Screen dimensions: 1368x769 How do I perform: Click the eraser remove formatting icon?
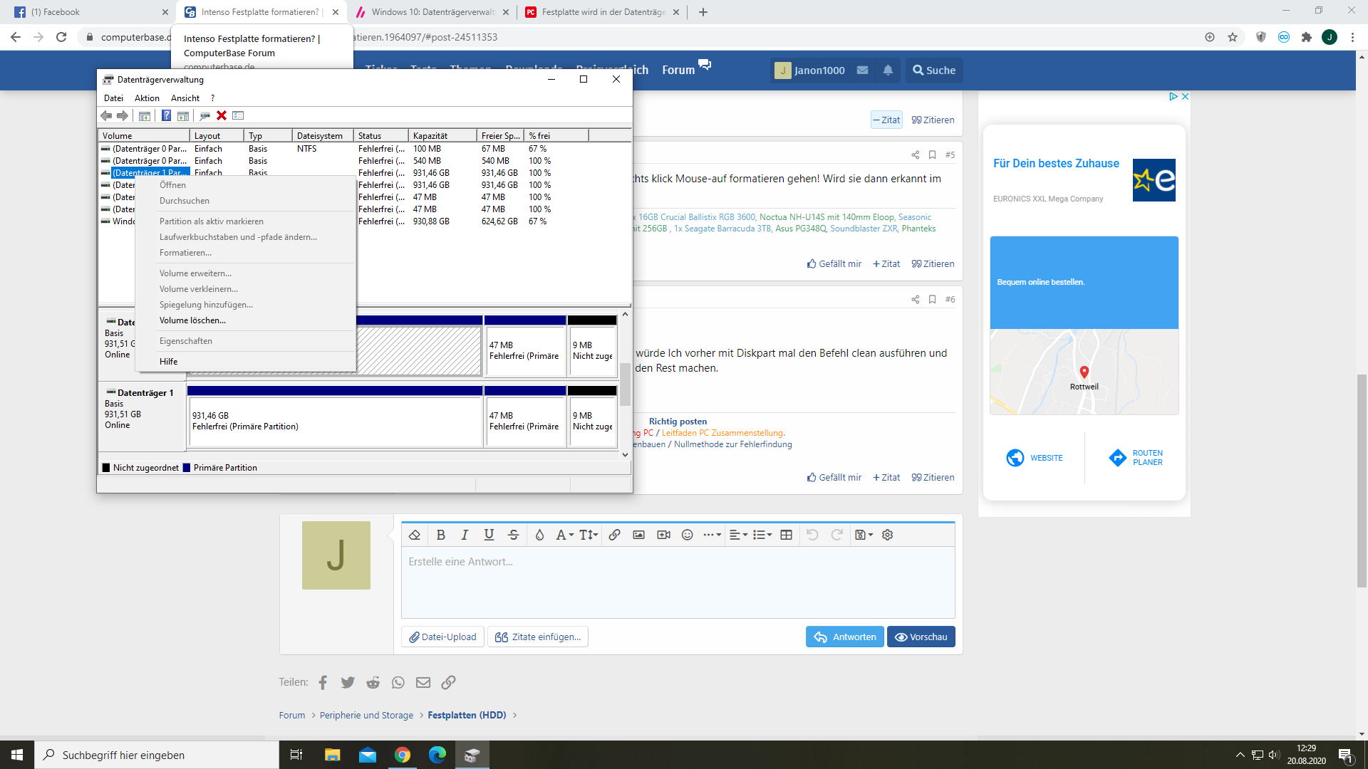click(415, 535)
